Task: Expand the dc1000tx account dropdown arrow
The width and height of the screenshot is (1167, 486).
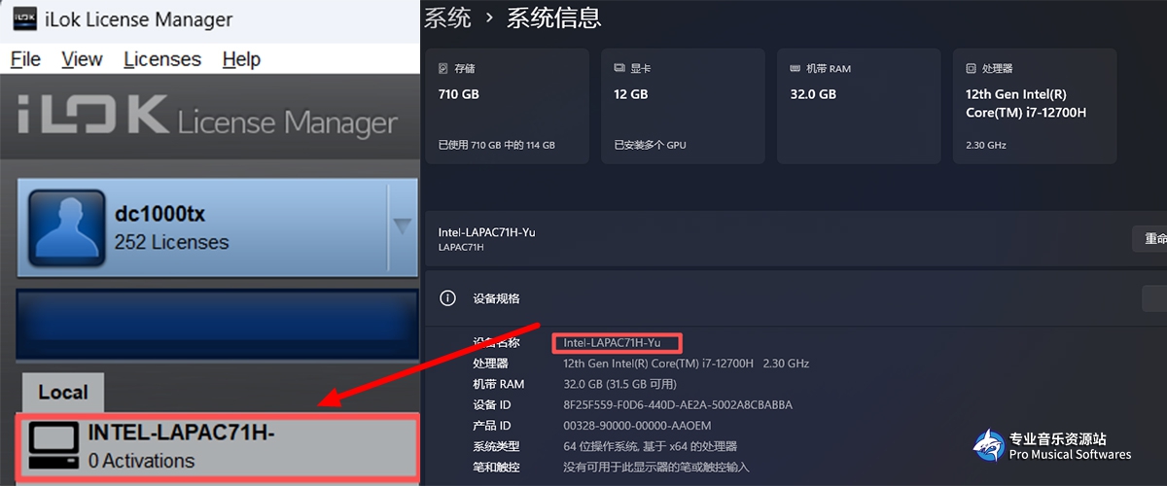Action: point(402,226)
